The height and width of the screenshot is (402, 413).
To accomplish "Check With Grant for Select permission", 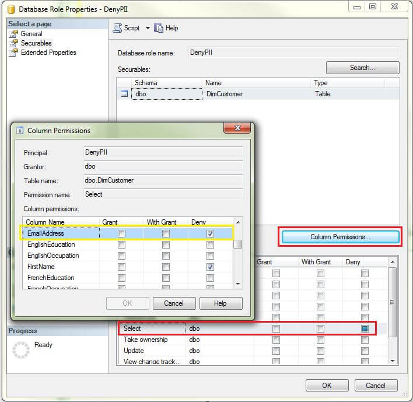I will [x=320, y=328].
